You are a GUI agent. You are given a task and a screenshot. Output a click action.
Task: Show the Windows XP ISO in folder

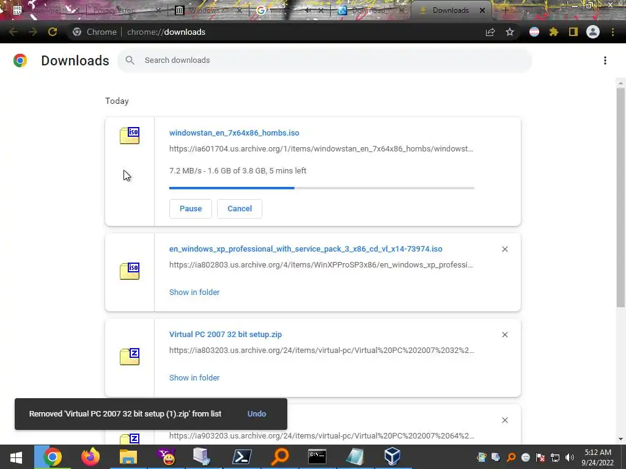click(194, 293)
